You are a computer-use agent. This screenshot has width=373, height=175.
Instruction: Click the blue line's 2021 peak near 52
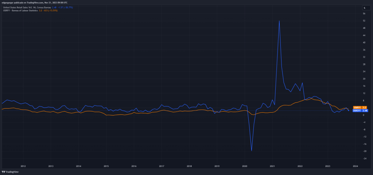coord(279,21)
